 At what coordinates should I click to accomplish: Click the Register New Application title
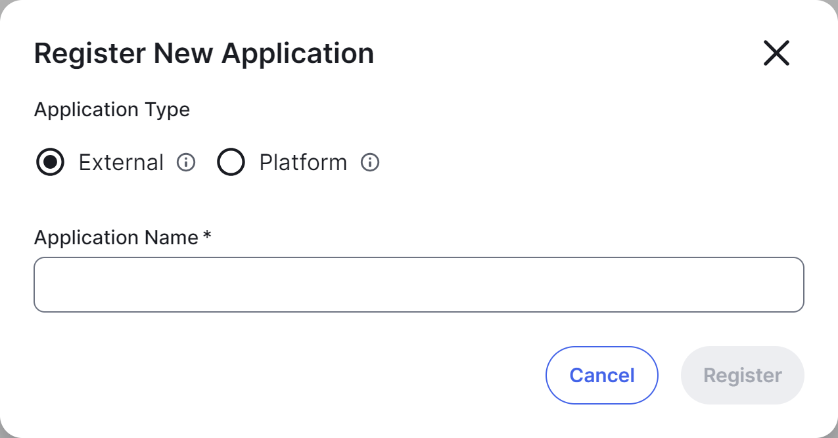[x=204, y=53]
